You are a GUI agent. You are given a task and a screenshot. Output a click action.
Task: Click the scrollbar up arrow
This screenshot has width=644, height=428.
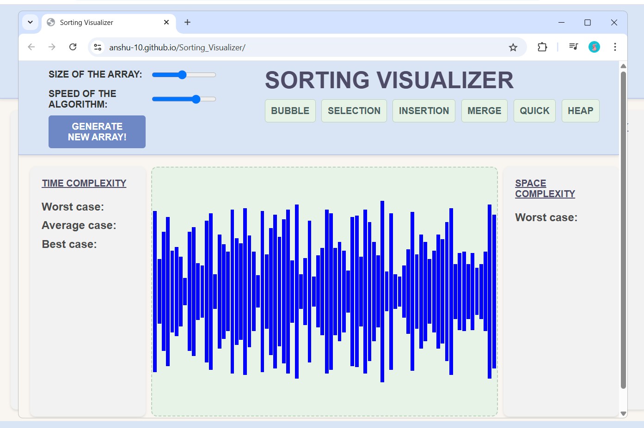pyautogui.click(x=623, y=66)
